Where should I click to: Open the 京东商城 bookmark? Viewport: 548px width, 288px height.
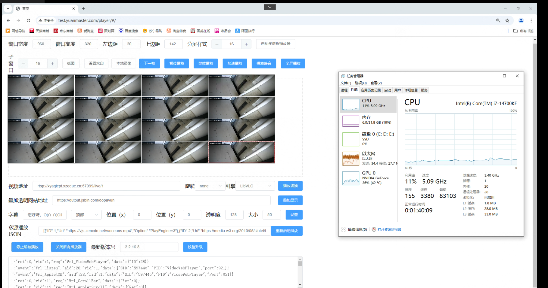(63, 31)
